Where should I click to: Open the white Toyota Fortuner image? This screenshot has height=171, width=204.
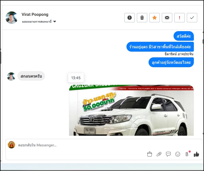(131, 110)
